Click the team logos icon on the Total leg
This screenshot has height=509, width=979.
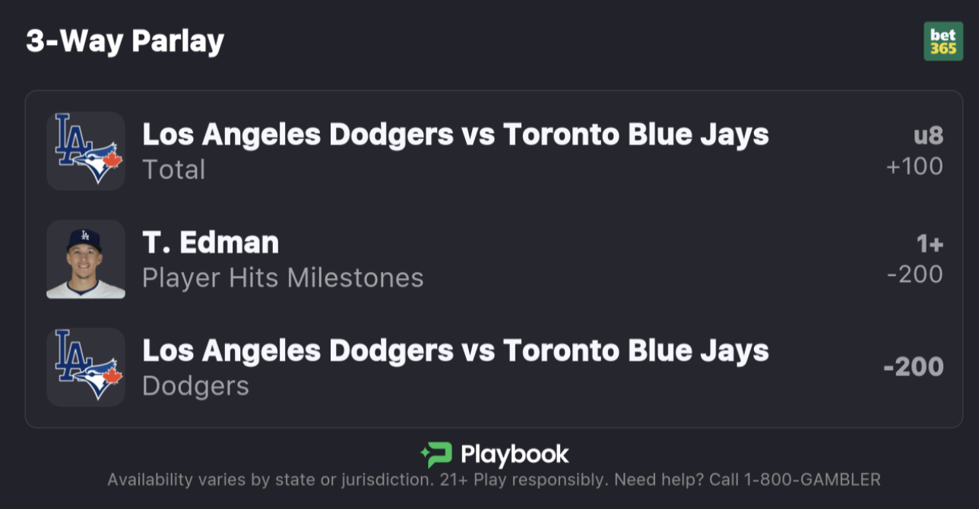[x=86, y=151]
